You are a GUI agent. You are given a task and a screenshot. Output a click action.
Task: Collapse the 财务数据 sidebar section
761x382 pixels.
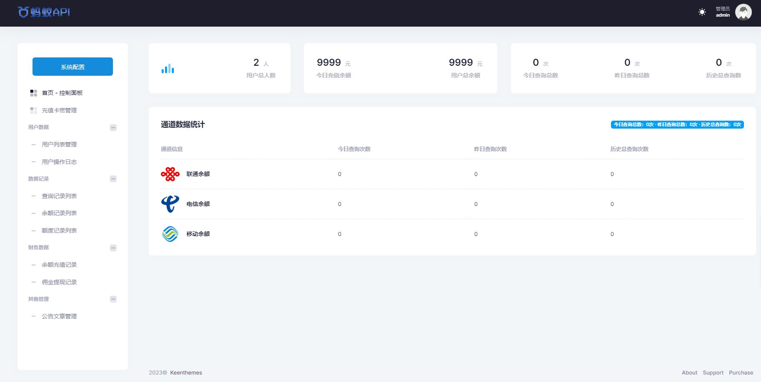point(113,248)
